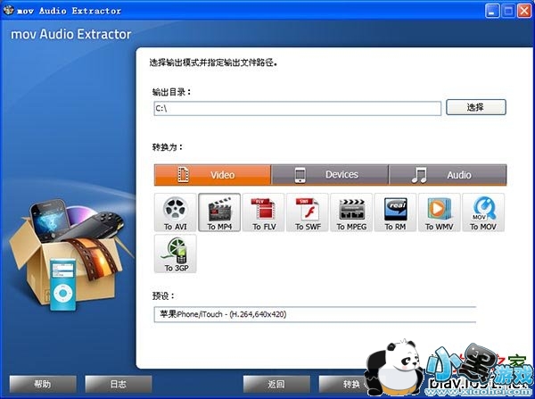Go back with the 返回 button
Image resolution: width=535 pixels, height=399 pixels.
point(276,385)
